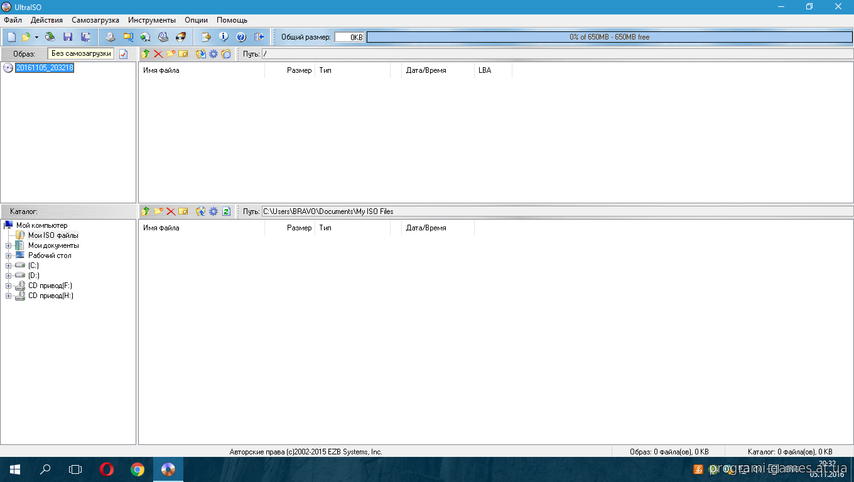This screenshot has width=854, height=482.
Task: Expand the (D:) drive node
Action: (x=9, y=276)
